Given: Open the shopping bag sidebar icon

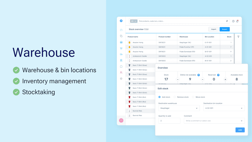Looking at the screenshot, I should [121, 66].
